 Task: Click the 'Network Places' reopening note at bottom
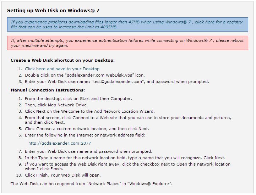(92, 184)
